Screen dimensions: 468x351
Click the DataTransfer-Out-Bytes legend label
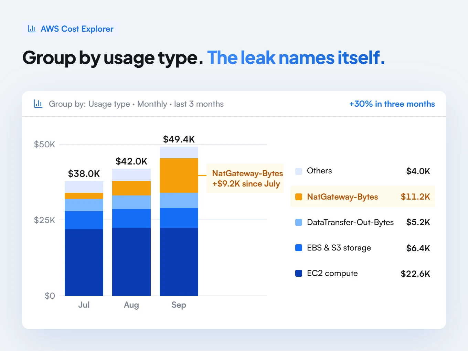[x=350, y=222]
